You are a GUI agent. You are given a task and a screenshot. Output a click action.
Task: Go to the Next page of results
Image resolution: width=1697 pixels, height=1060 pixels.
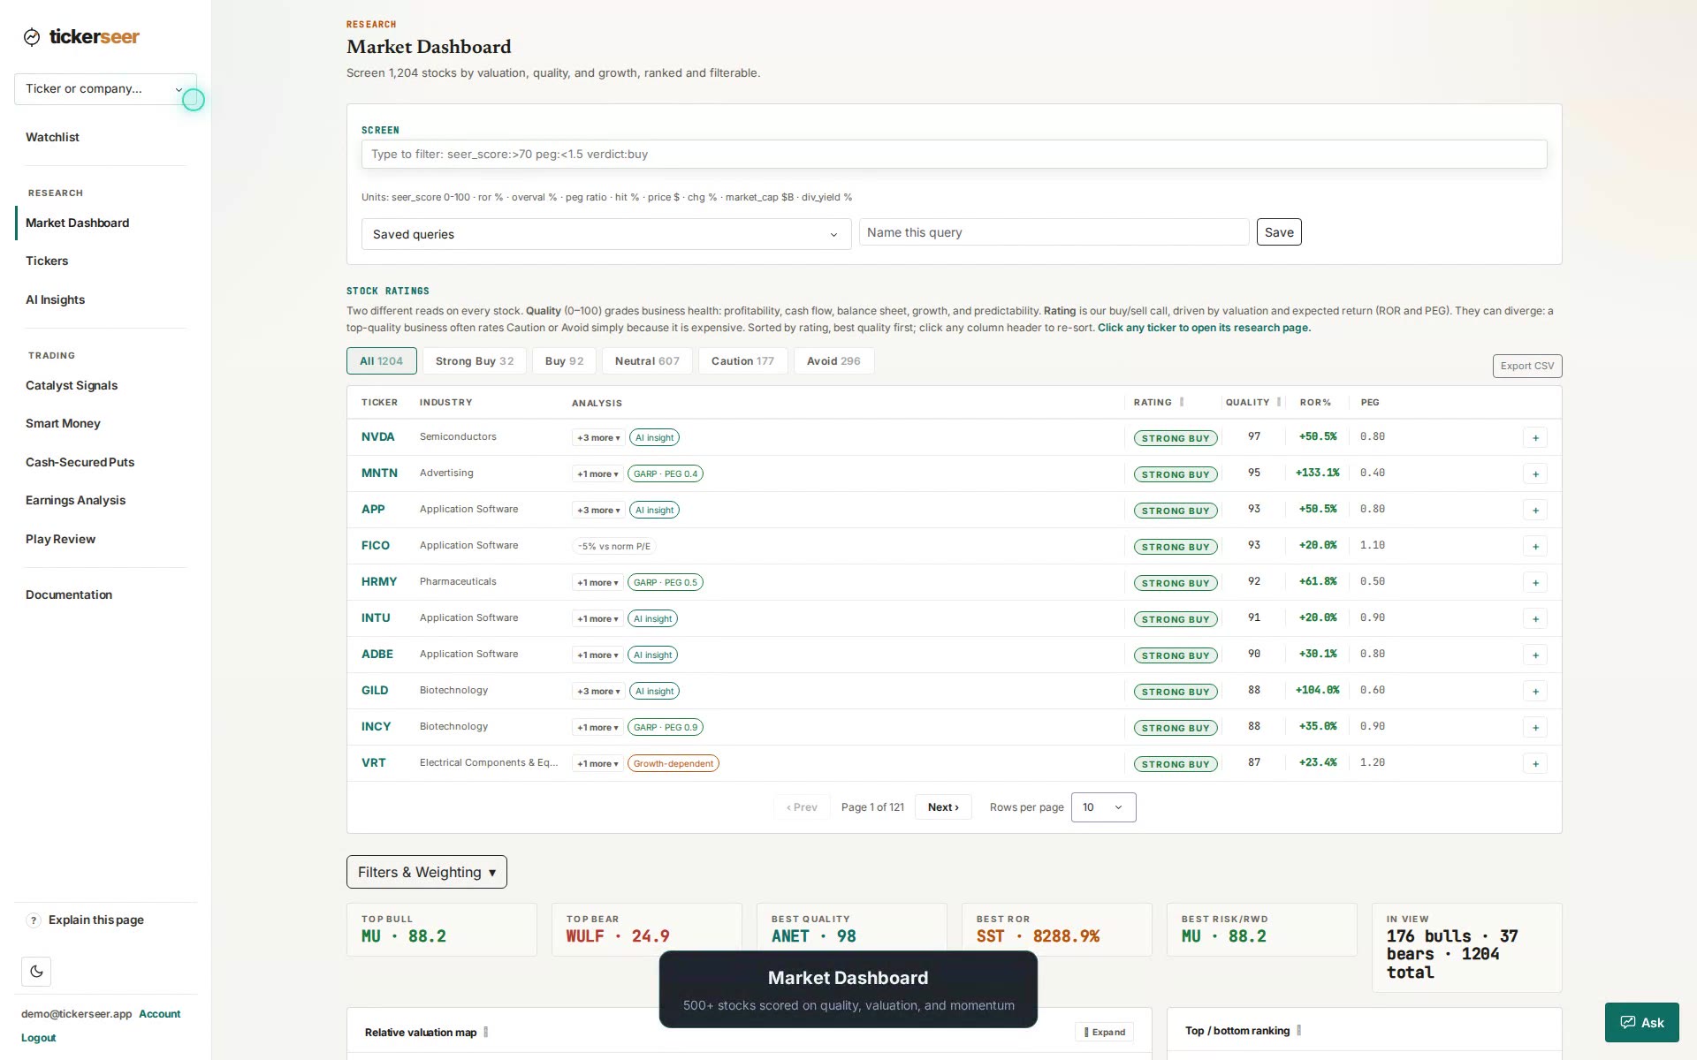943,807
